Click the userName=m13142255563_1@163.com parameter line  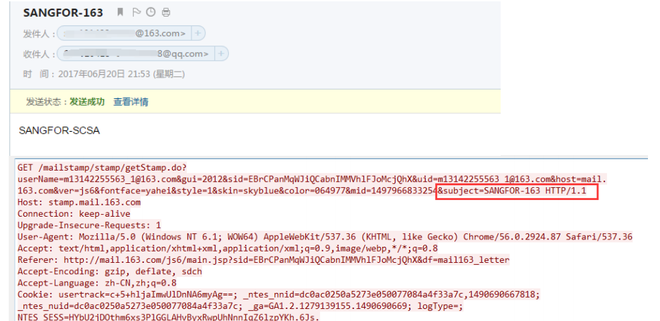tap(313, 180)
